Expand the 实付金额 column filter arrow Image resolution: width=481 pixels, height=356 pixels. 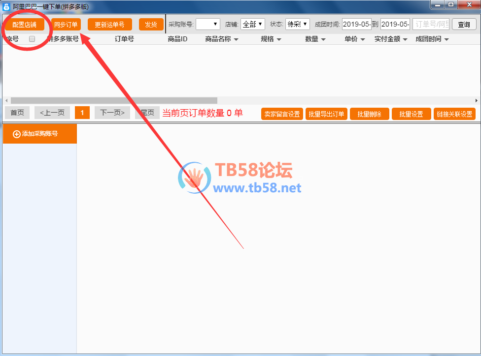click(405, 39)
